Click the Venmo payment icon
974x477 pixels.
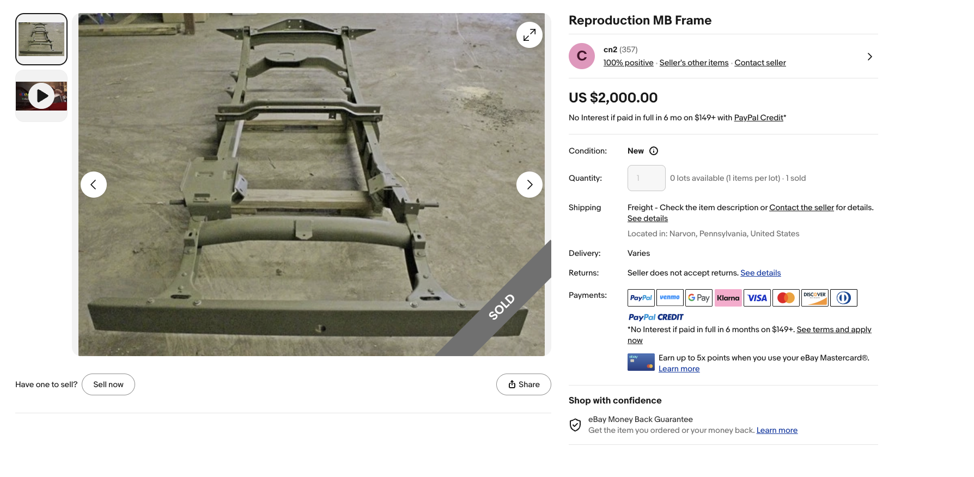pyautogui.click(x=669, y=298)
